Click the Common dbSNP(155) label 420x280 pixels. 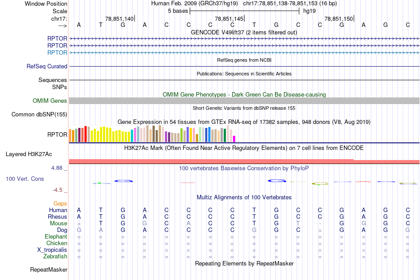[39, 114]
